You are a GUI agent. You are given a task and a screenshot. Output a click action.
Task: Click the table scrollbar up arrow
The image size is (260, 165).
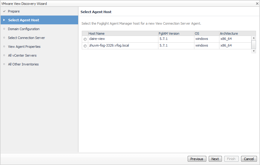(254, 38)
